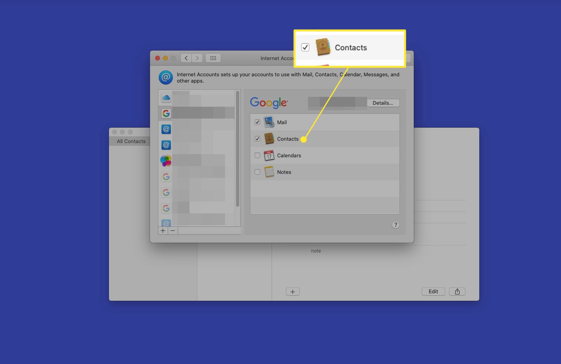Click the Notes notepad icon
Screen dimensions: 561x364
(269, 172)
